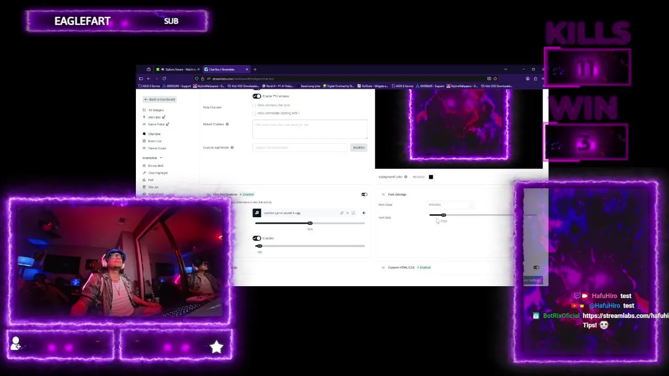
Task: Open All Widgets in sidebar
Action: tap(156, 110)
